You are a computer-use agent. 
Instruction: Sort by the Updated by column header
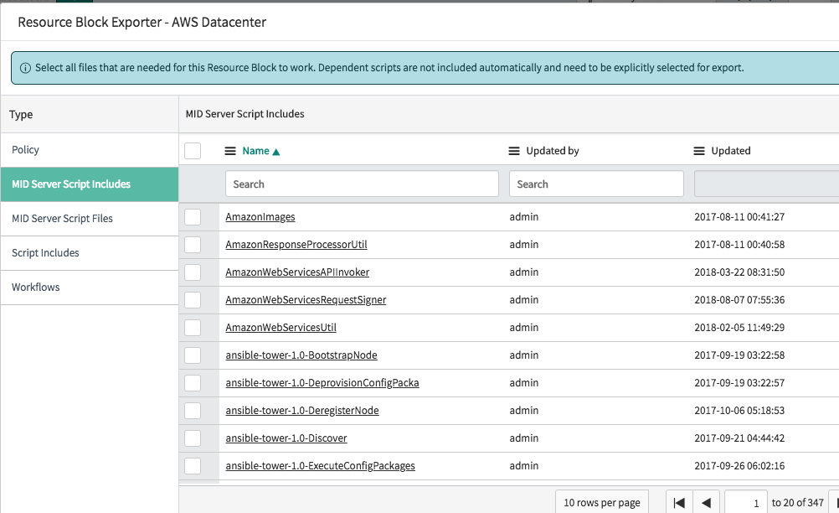(553, 151)
